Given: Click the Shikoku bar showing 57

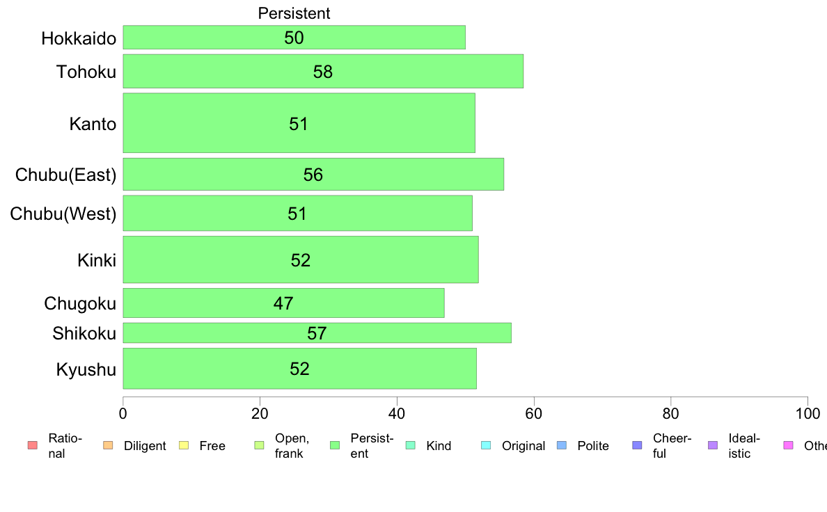Looking at the screenshot, I should click(x=317, y=333).
